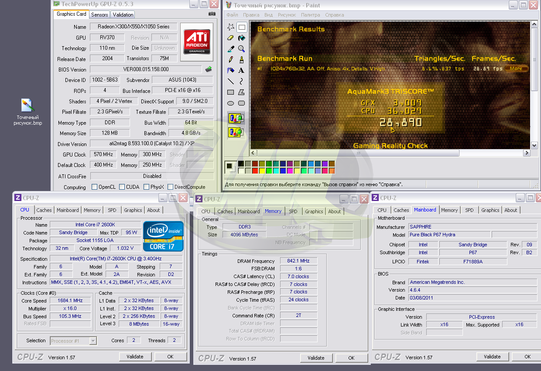
Task: Switch to the Sensors tab in GPU-Z
Action: (99, 14)
